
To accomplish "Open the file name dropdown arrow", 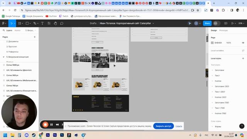I will coord(153,23).
